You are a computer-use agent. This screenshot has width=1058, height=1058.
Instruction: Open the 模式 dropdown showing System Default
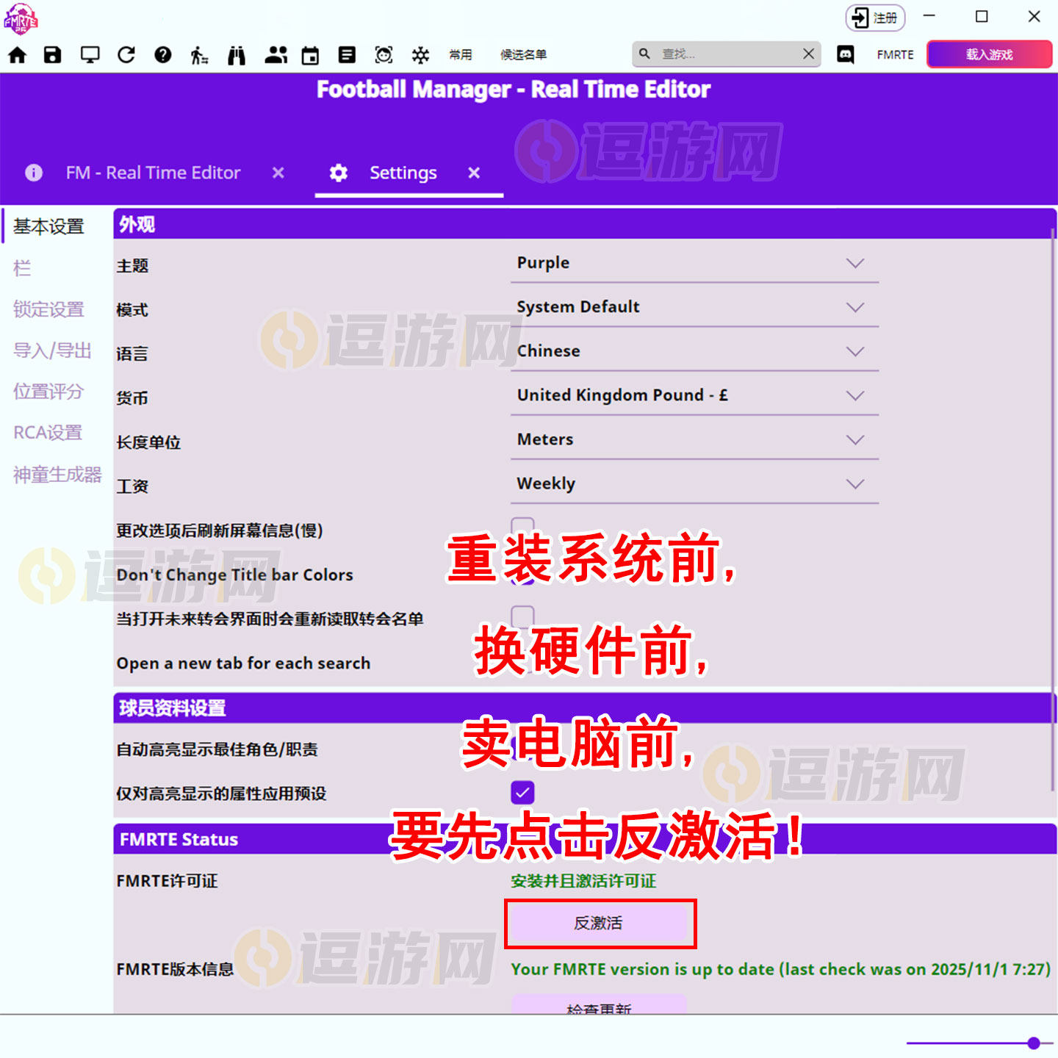click(x=694, y=307)
